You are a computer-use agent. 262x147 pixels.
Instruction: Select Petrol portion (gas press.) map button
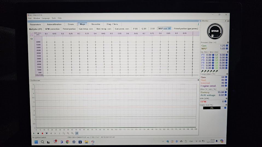(x=186, y=29)
